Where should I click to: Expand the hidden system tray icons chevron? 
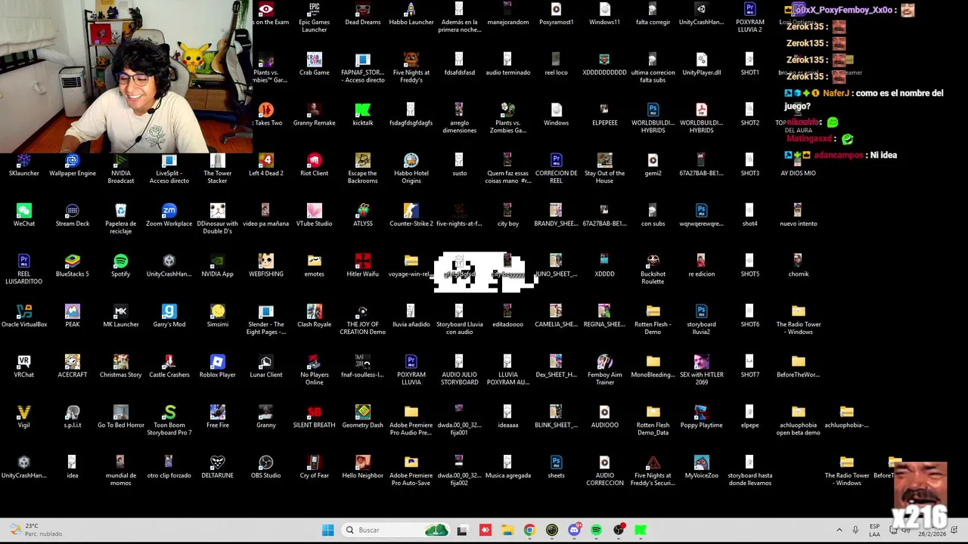coord(839,530)
